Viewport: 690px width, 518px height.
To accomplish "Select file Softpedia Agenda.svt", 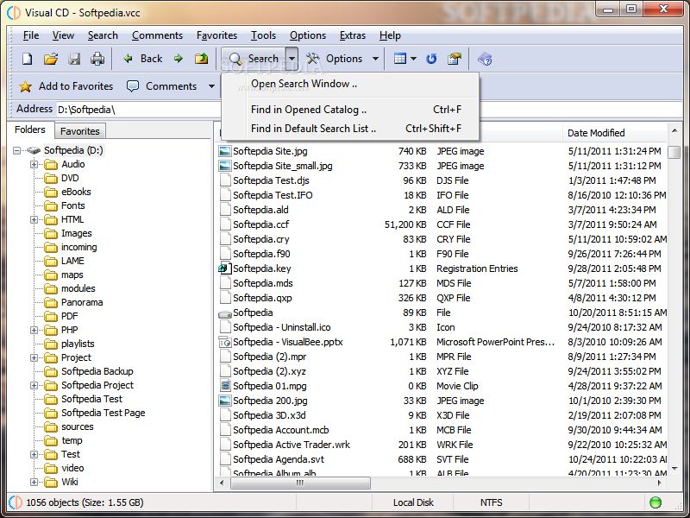I will [x=279, y=459].
